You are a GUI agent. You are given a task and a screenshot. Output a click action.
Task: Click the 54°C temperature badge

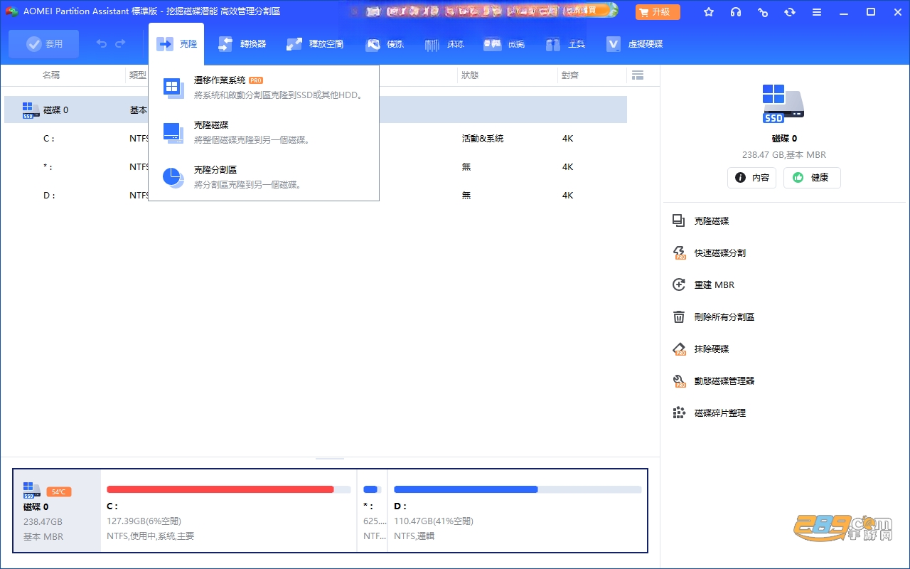(x=59, y=491)
